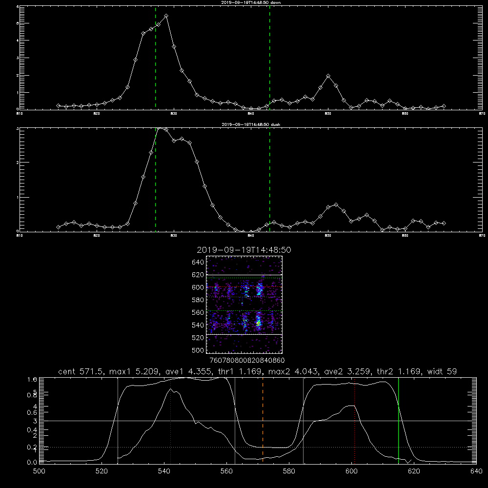The height and width of the screenshot is (488, 488).
Task: Click the secondary peak marker near 851 in dusk plot
Action: [336, 204]
